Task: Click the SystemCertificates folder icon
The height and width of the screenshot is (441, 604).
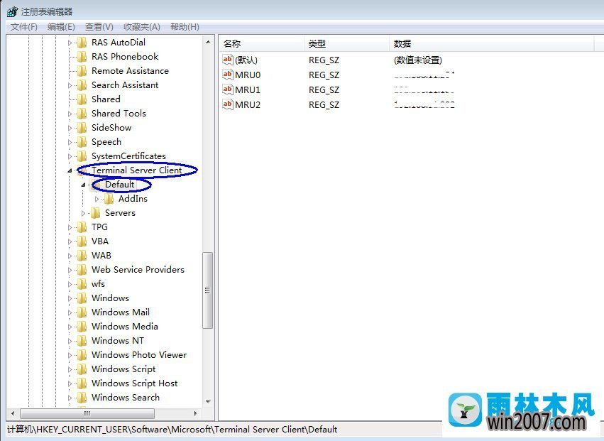Action: tap(82, 156)
